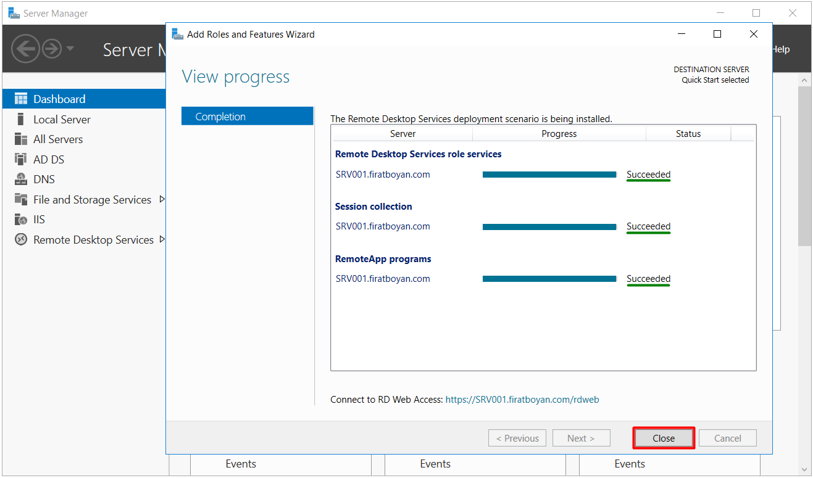Click the Cancel button in wizard
This screenshot has height=478, width=813.
click(x=727, y=438)
